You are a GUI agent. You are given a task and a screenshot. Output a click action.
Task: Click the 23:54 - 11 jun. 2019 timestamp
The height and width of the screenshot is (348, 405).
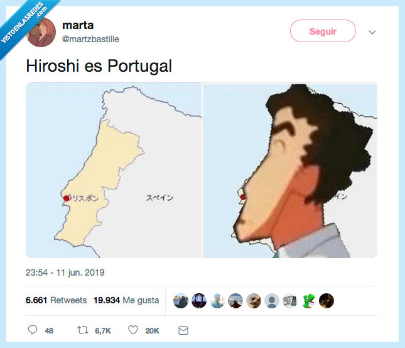(65, 272)
